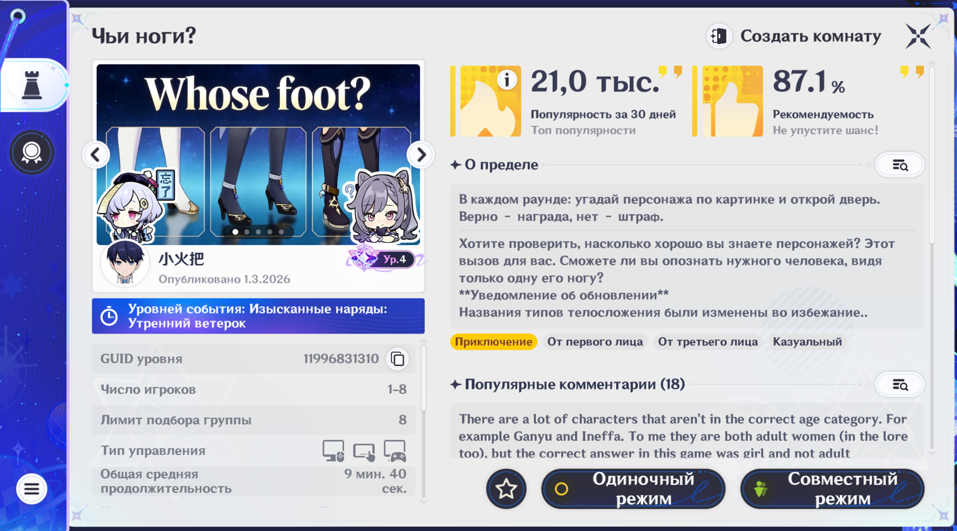This screenshot has width=957, height=531.
Task: Select the Казуальный tag
Action: (x=807, y=342)
